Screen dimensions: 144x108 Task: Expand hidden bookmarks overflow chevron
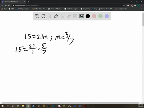(x=142, y=9)
